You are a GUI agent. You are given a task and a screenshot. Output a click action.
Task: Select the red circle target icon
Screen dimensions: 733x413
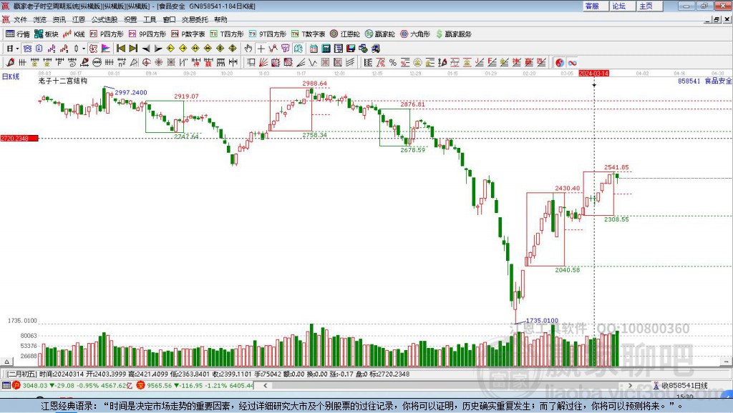(146, 63)
